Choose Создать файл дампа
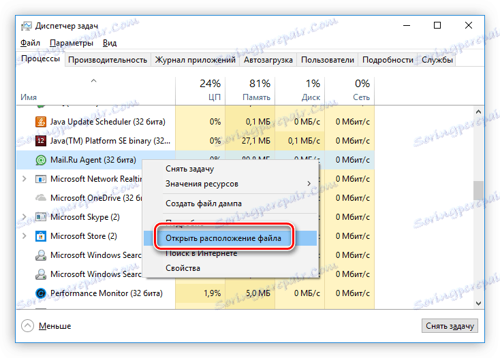Viewport: 500px width, 358px height. click(231, 204)
